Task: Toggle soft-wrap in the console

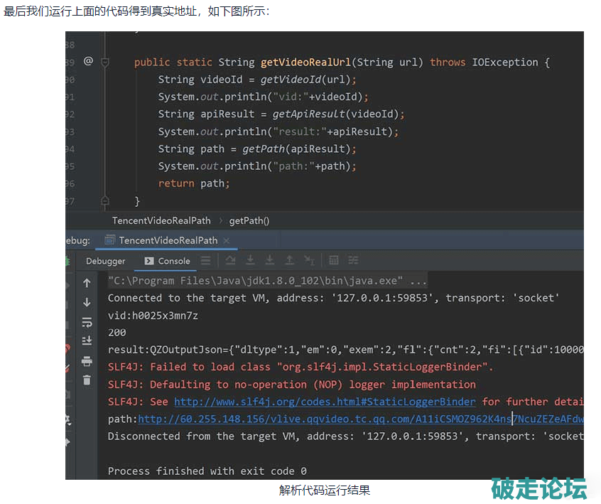Action: (x=87, y=322)
